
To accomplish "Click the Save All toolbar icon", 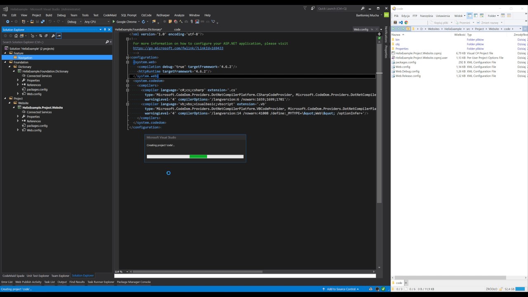I will click(x=42, y=21).
